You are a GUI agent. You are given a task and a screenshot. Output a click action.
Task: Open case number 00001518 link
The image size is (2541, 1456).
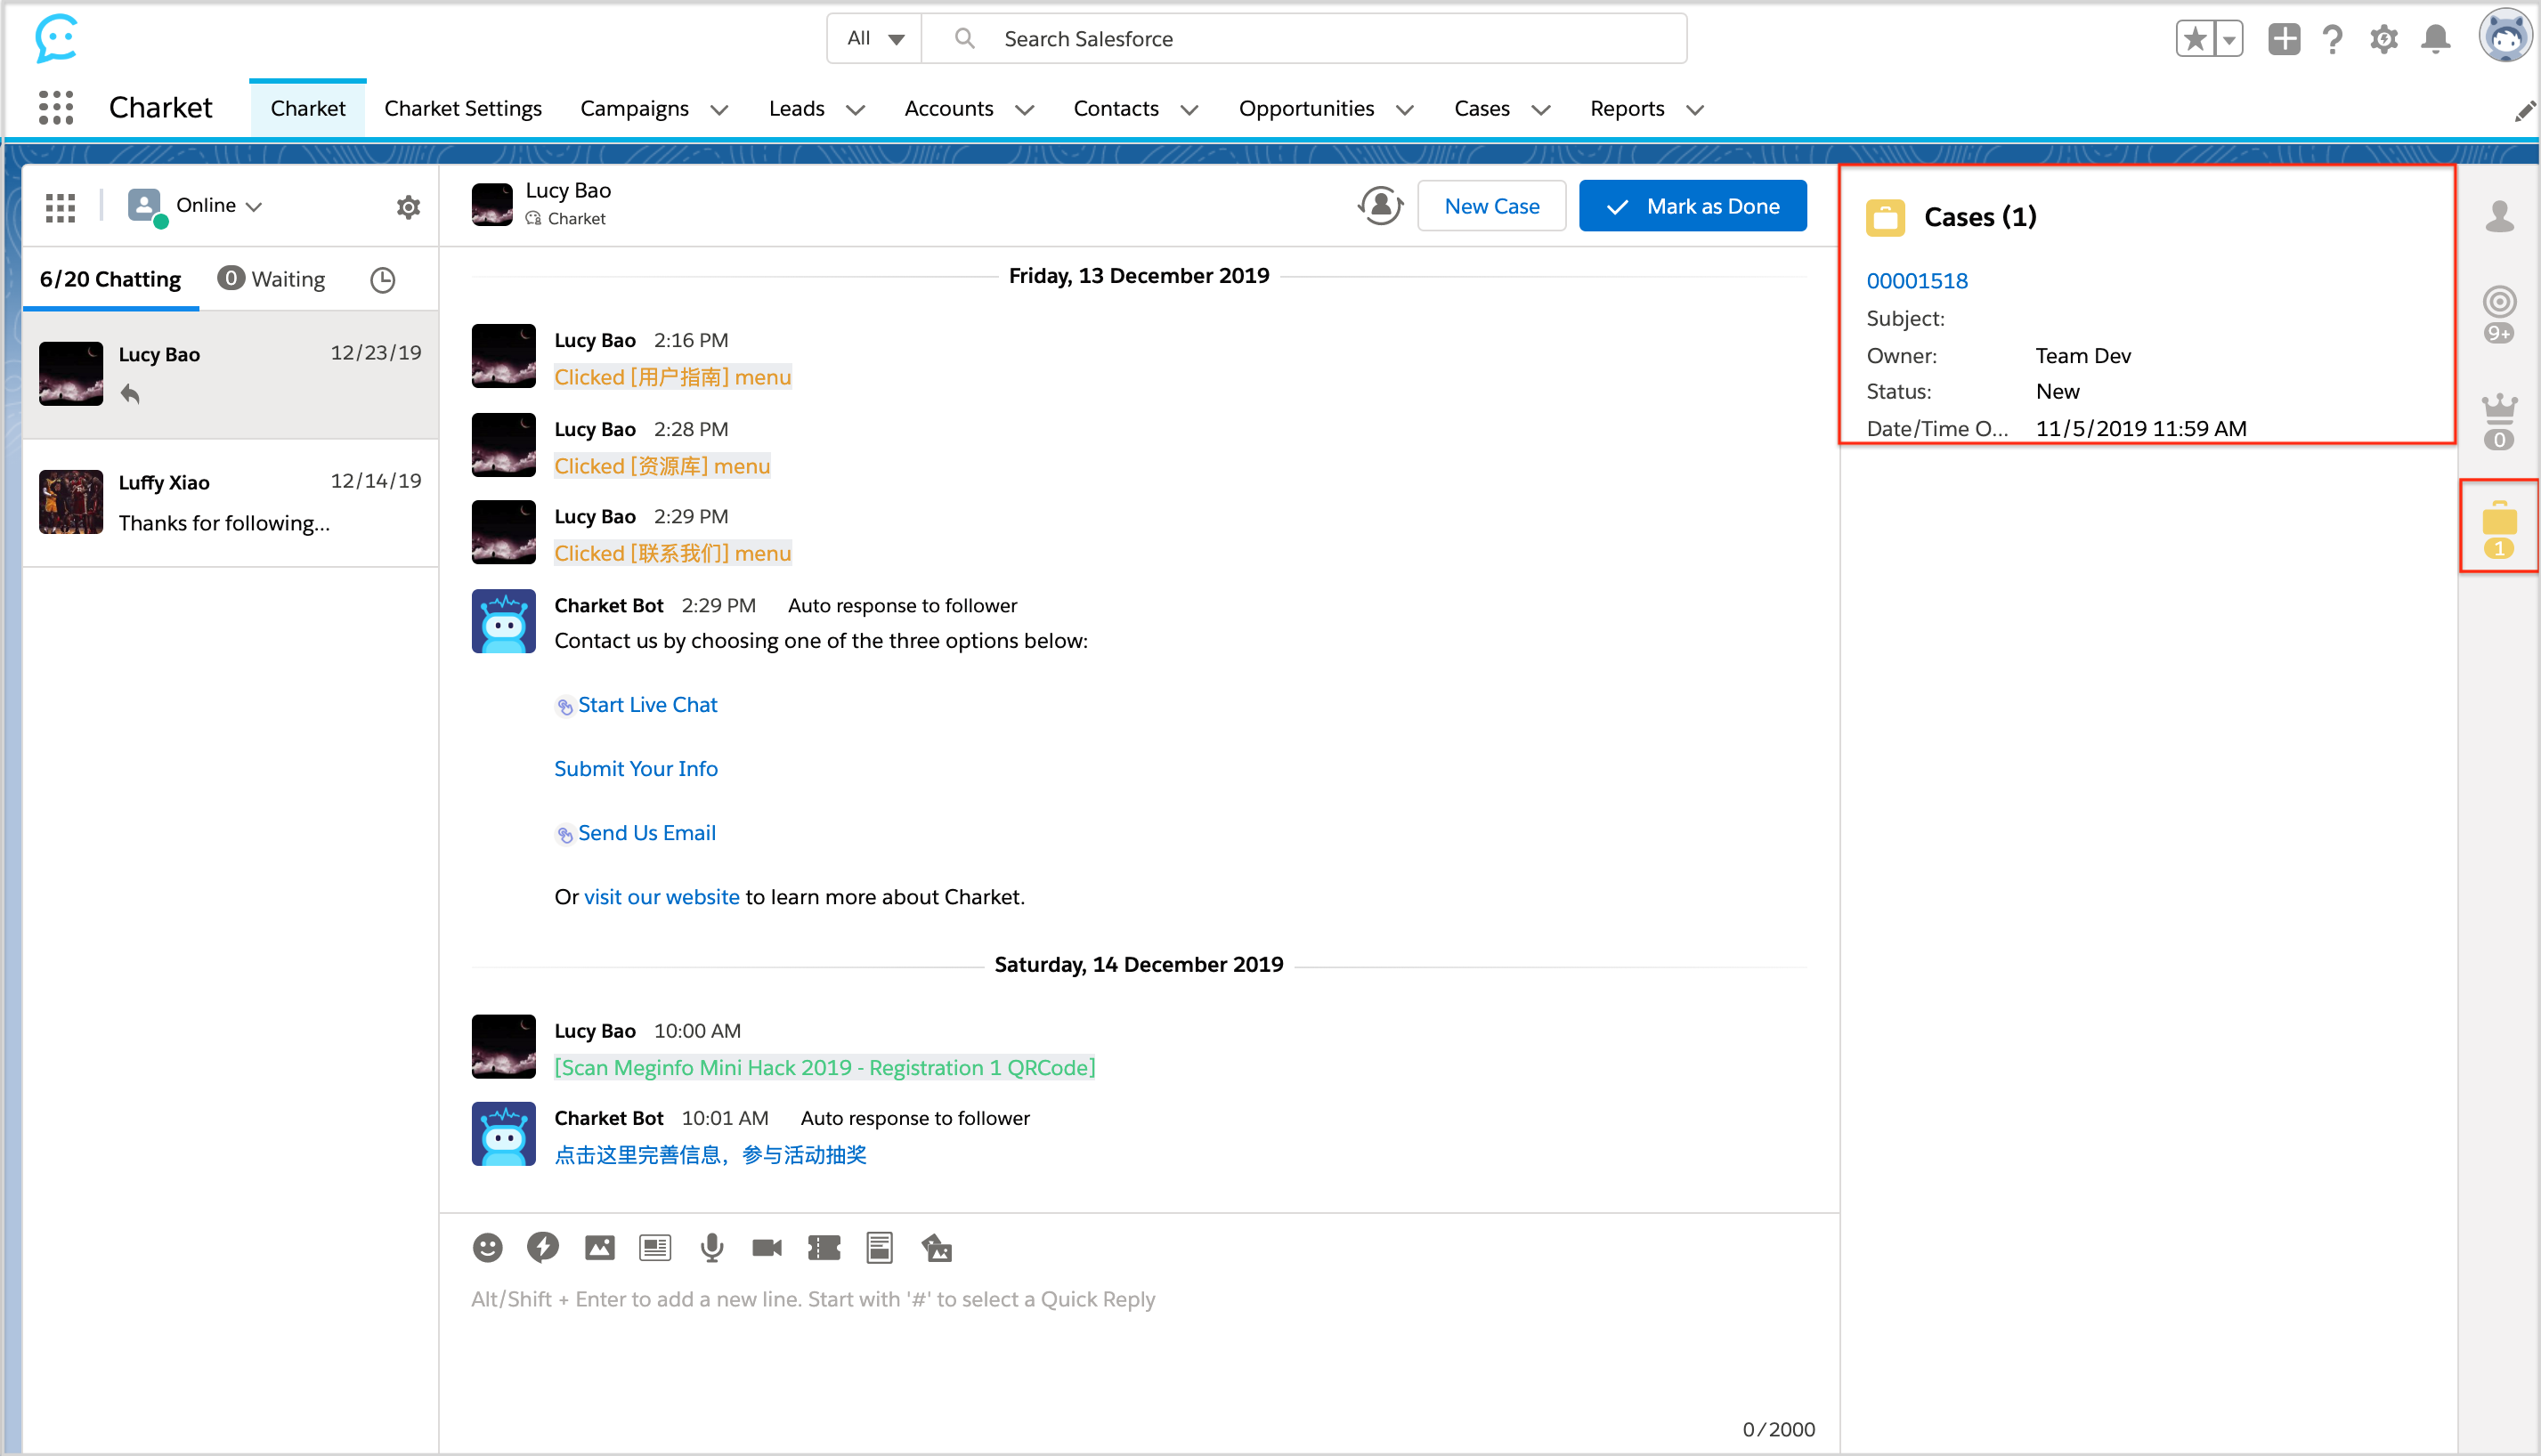[1917, 281]
